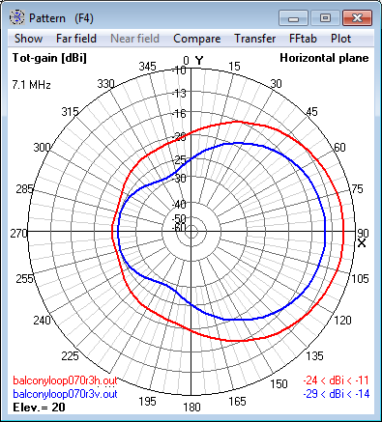Click the blue -29 < dBi < -14 range
Screen dimensions: 382x422
click(x=336, y=394)
